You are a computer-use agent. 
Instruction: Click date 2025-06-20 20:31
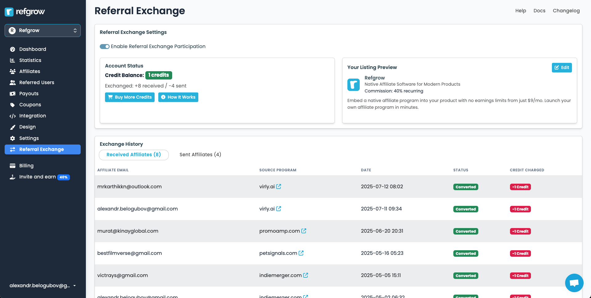(x=382, y=231)
